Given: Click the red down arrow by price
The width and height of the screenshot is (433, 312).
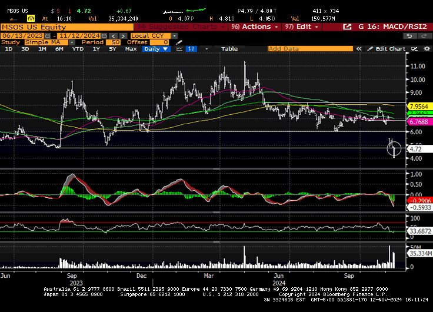Looking at the screenshot, I should click(69, 11).
